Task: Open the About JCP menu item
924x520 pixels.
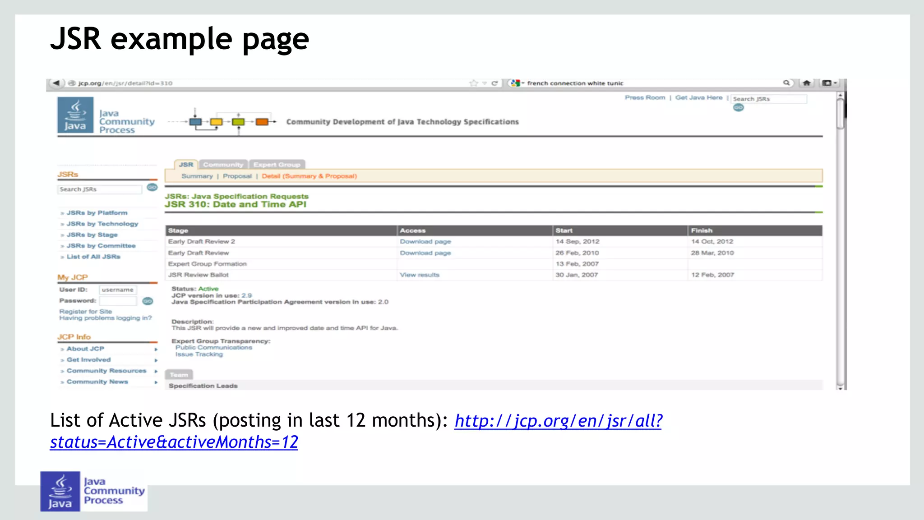Action: click(85, 349)
